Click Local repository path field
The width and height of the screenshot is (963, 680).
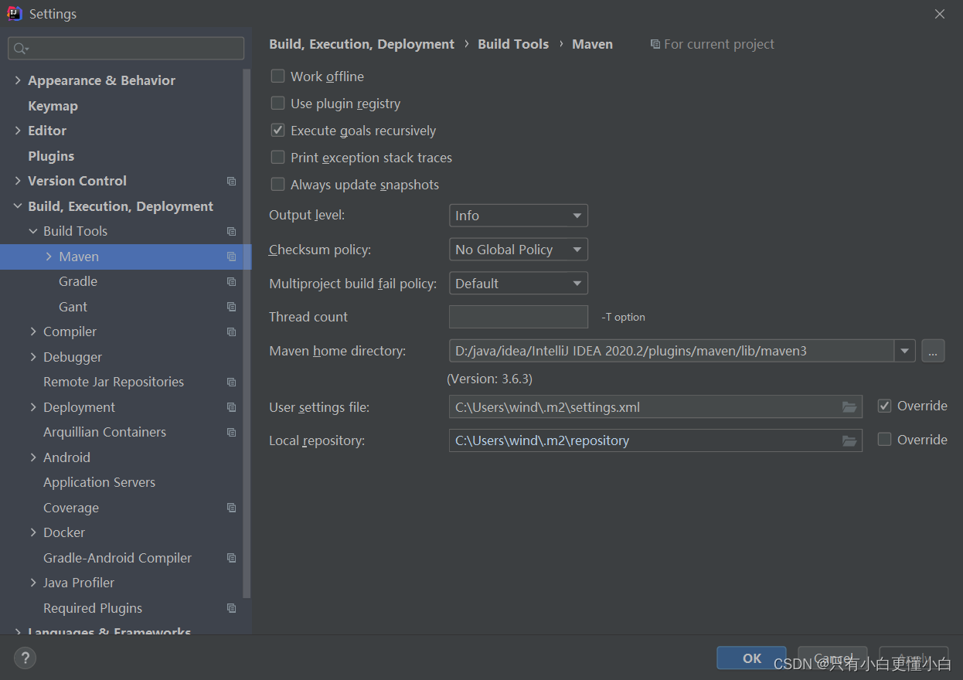(655, 440)
